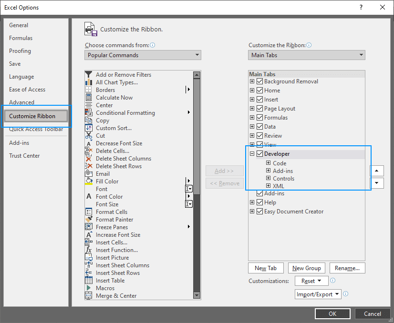394x323 pixels.
Task: Expand the Code group under Developer
Action: 269,162
